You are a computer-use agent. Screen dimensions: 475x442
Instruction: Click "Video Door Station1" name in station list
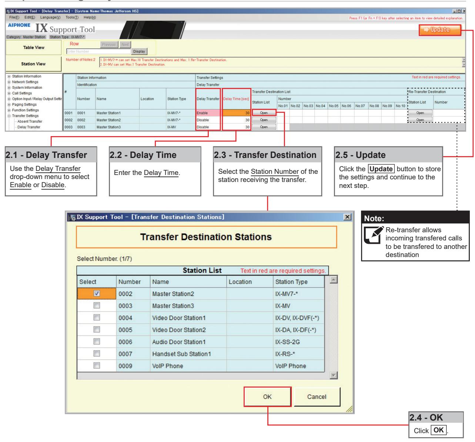point(179,318)
